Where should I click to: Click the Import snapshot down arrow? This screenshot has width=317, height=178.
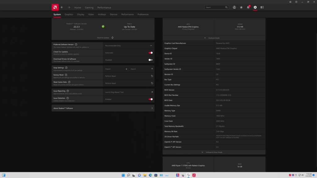click(126, 69)
